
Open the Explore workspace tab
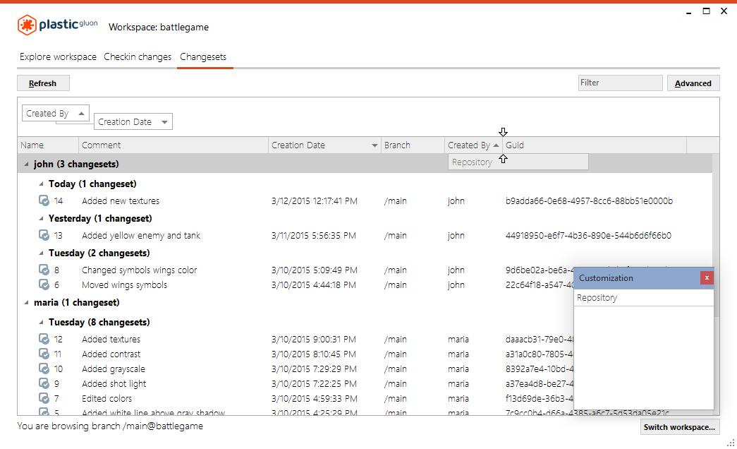click(x=58, y=57)
